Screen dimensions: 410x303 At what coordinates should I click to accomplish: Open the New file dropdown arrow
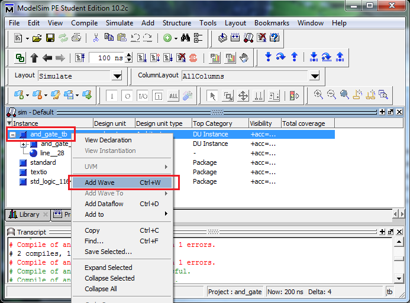[x=27, y=38]
